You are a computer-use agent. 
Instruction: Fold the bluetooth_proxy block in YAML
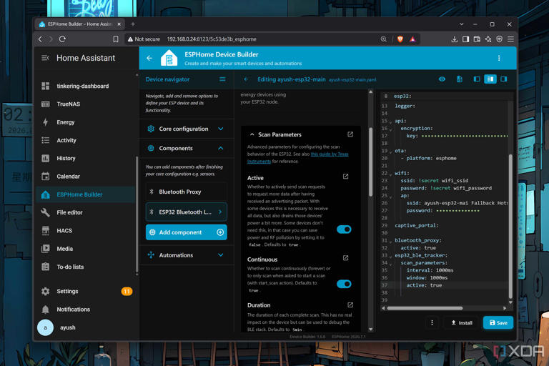pos(391,242)
